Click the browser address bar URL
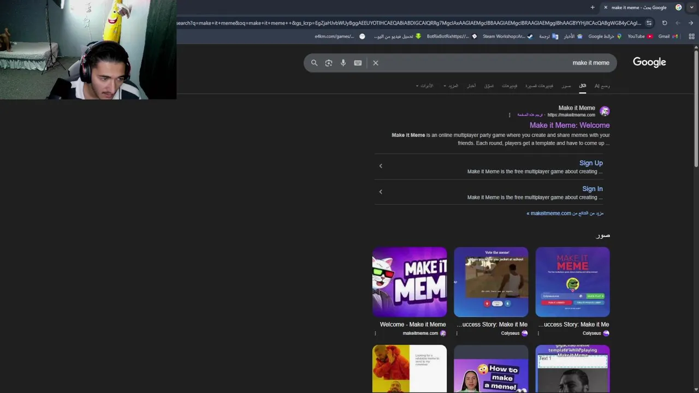This screenshot has width=699, height=393. pos(408,23)
